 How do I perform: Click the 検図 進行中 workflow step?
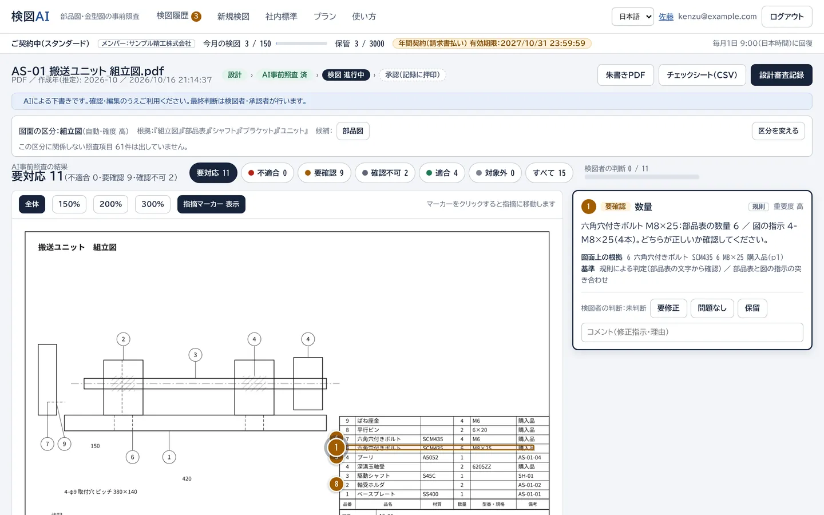tap(346, 75)
